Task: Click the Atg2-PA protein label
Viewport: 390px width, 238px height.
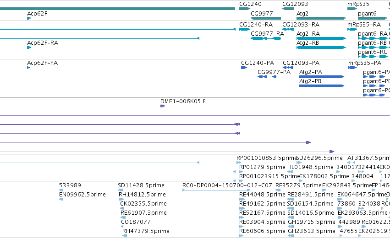Action: 311,72
